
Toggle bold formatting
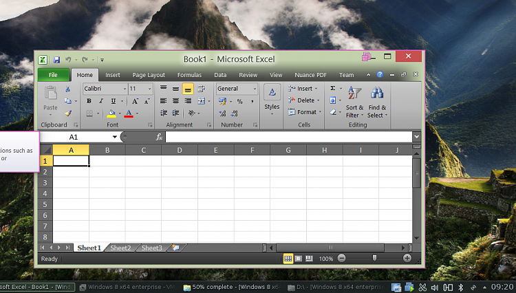[x=89, y=101]
